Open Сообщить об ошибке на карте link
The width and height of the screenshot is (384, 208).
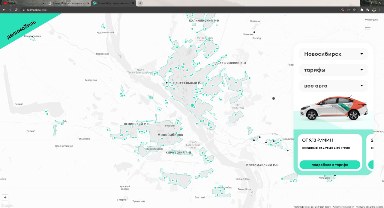(x=370, y=207)
